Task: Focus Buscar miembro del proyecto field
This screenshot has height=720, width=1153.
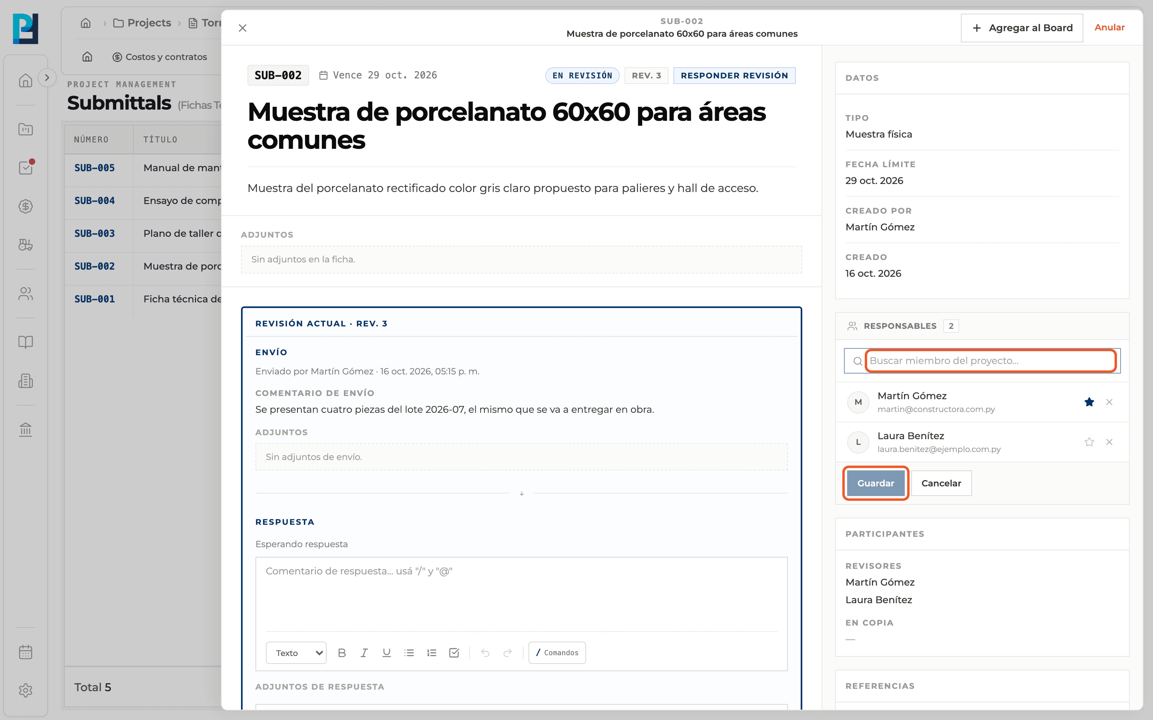Action: point(990,360)
